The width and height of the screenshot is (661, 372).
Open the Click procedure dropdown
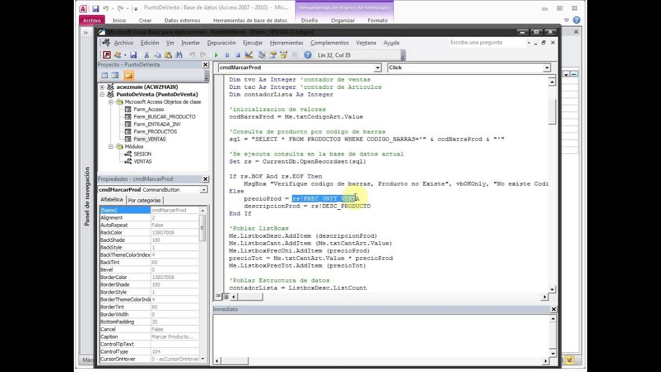(x=547, y=68)
